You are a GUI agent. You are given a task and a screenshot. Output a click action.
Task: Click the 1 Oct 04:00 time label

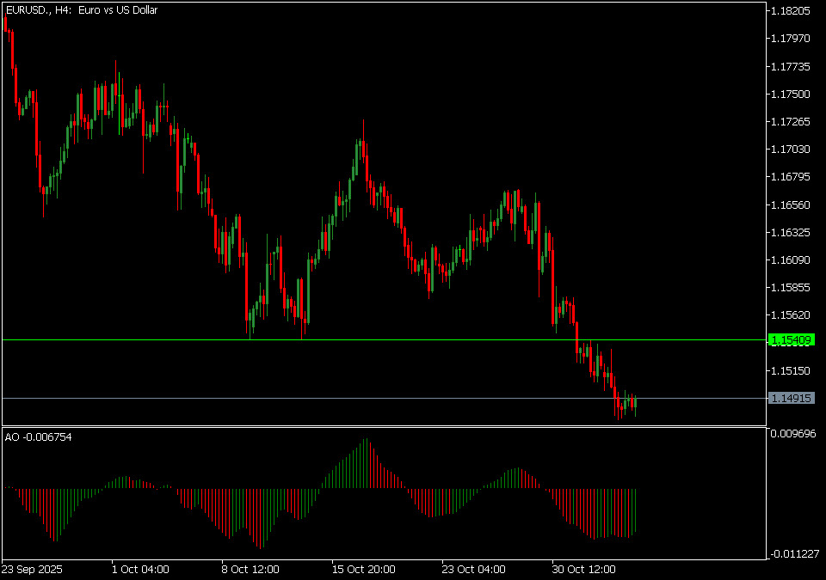(x=140, y=569)
